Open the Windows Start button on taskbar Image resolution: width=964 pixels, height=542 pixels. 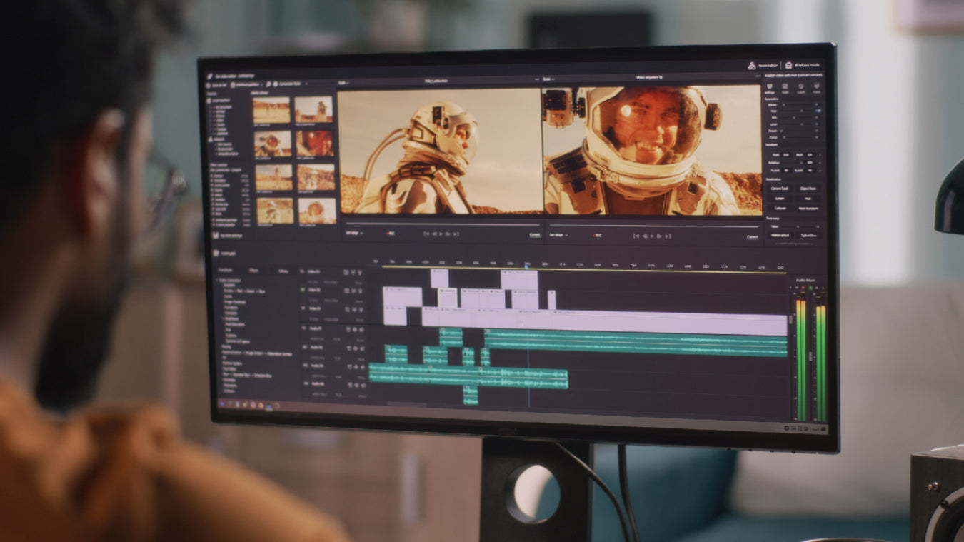pos(221,404)
